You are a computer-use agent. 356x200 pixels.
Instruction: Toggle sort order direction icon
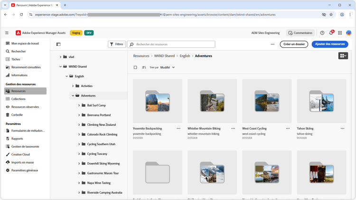(144, 68)
